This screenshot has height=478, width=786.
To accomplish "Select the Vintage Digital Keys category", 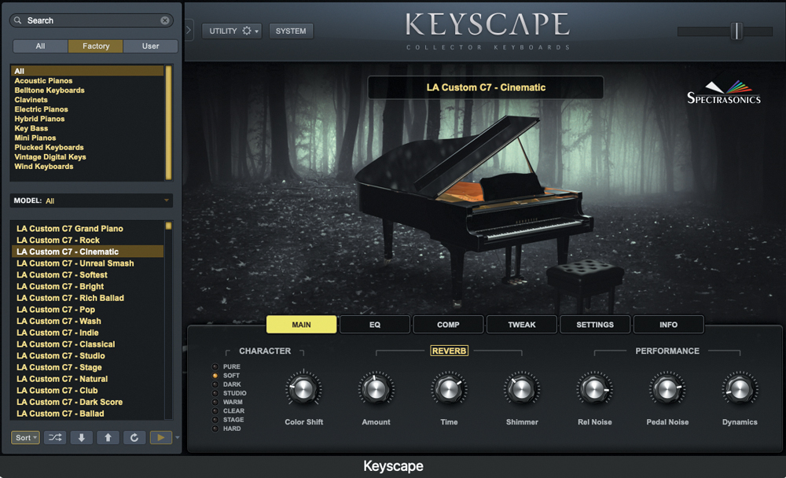I will tap(50, 157).
